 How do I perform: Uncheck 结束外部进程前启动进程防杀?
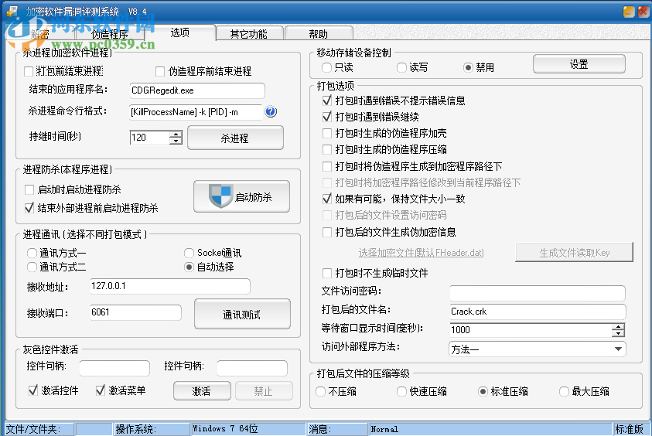pos(29,208)
